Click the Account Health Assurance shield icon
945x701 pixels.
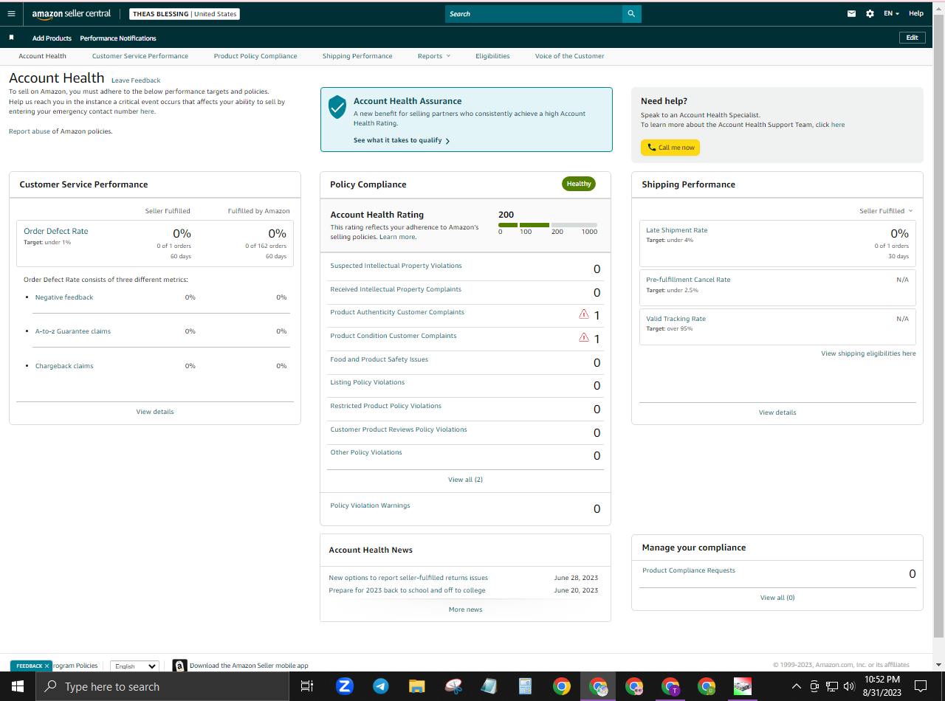click(337, 107)
